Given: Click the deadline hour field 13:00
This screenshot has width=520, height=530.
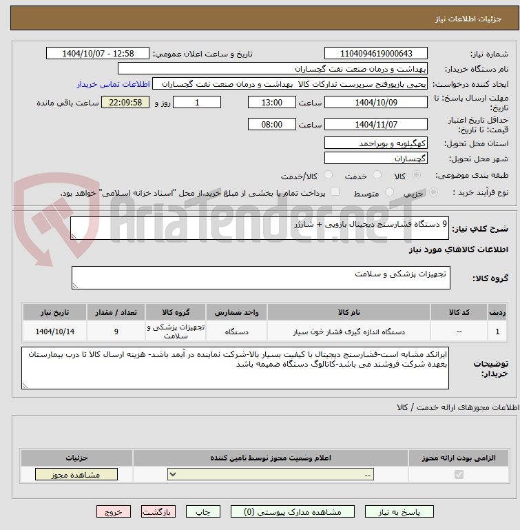Looking at the screenshot, I should click(271, 102).
